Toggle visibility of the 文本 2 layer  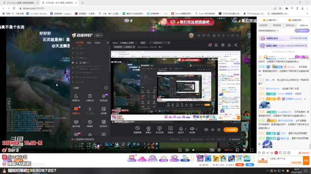[x=73, y=48]
